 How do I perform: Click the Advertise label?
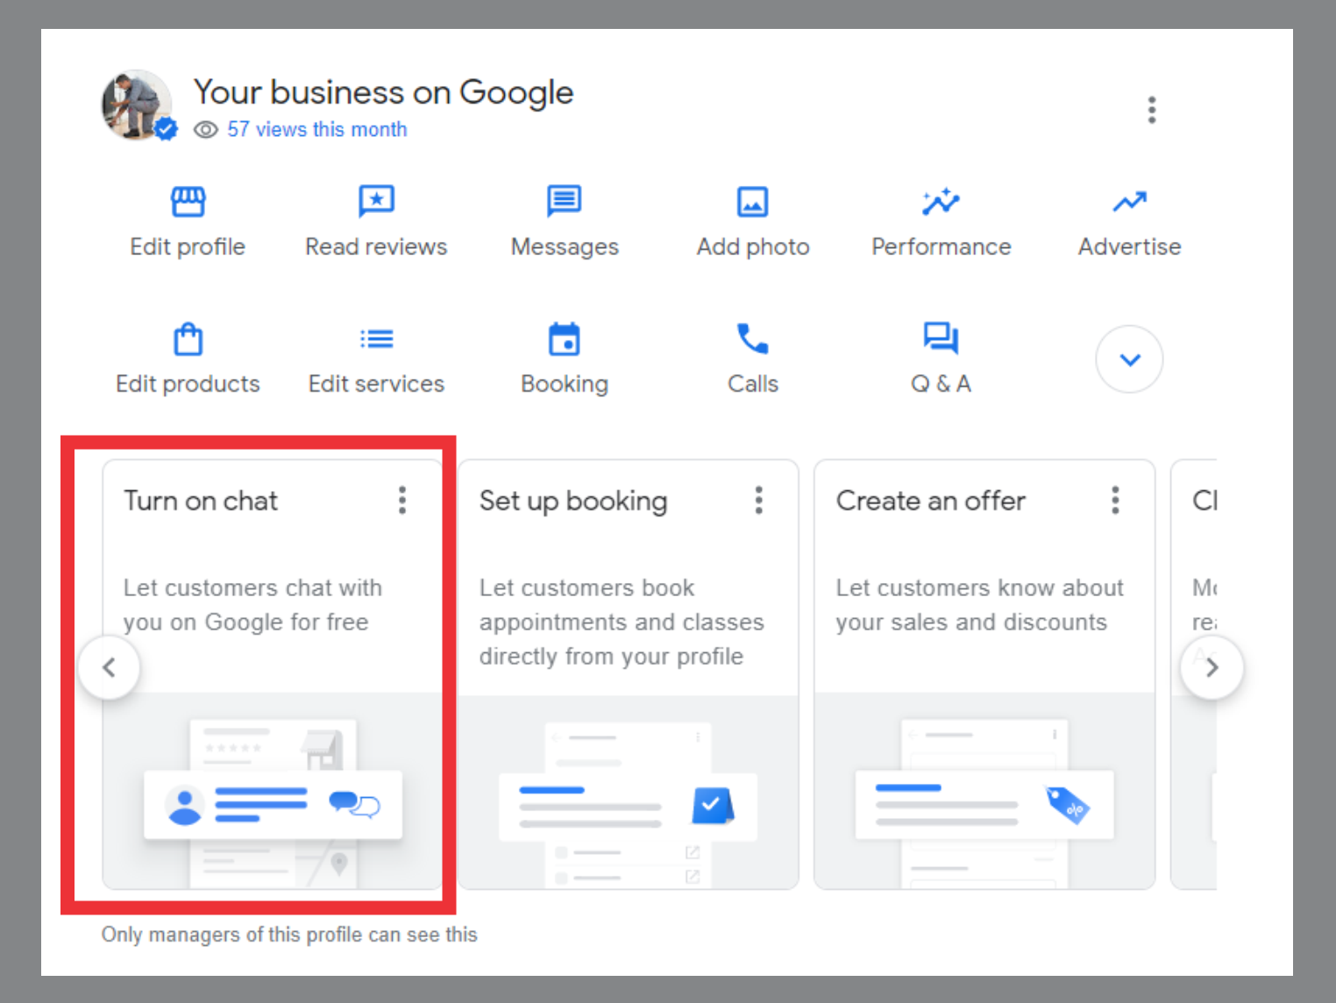1129,247
